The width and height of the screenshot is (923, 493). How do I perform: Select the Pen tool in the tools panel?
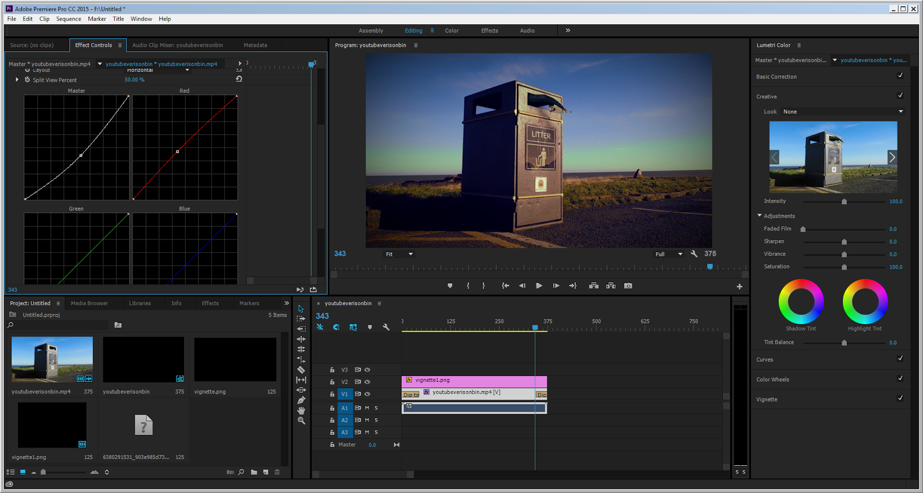point(301,400)
